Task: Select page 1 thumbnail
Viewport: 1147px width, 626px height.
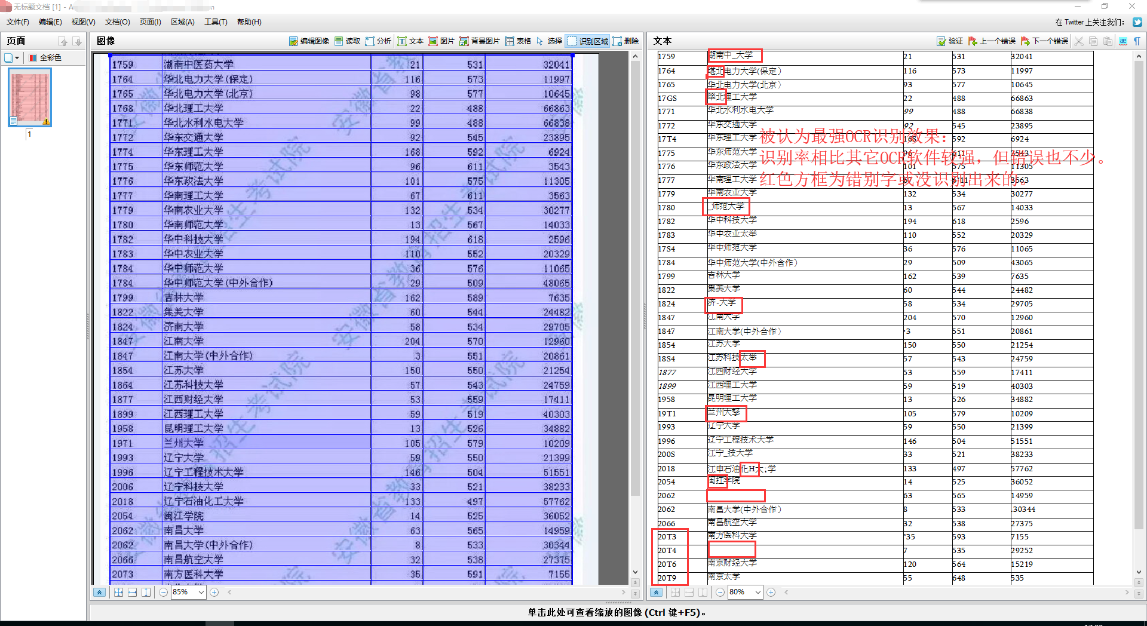Action: (x=29, y=97)
